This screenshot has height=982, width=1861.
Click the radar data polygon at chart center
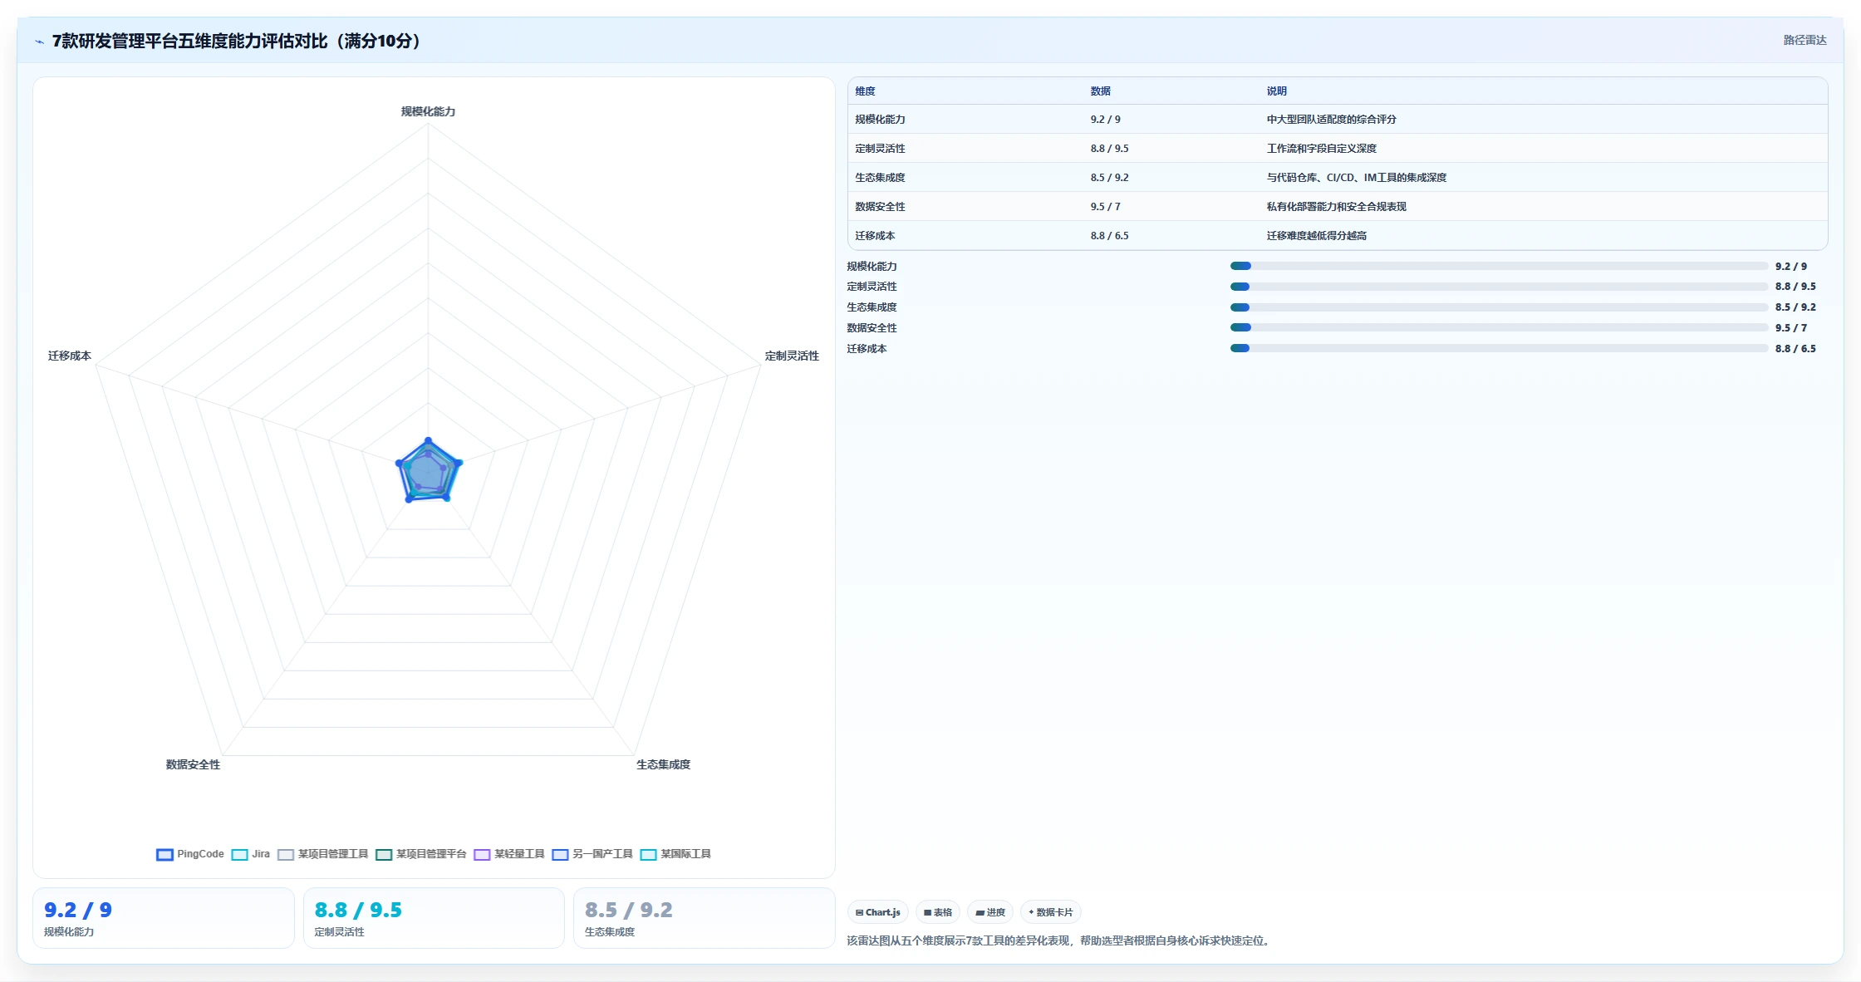click(x=428, y=473)
